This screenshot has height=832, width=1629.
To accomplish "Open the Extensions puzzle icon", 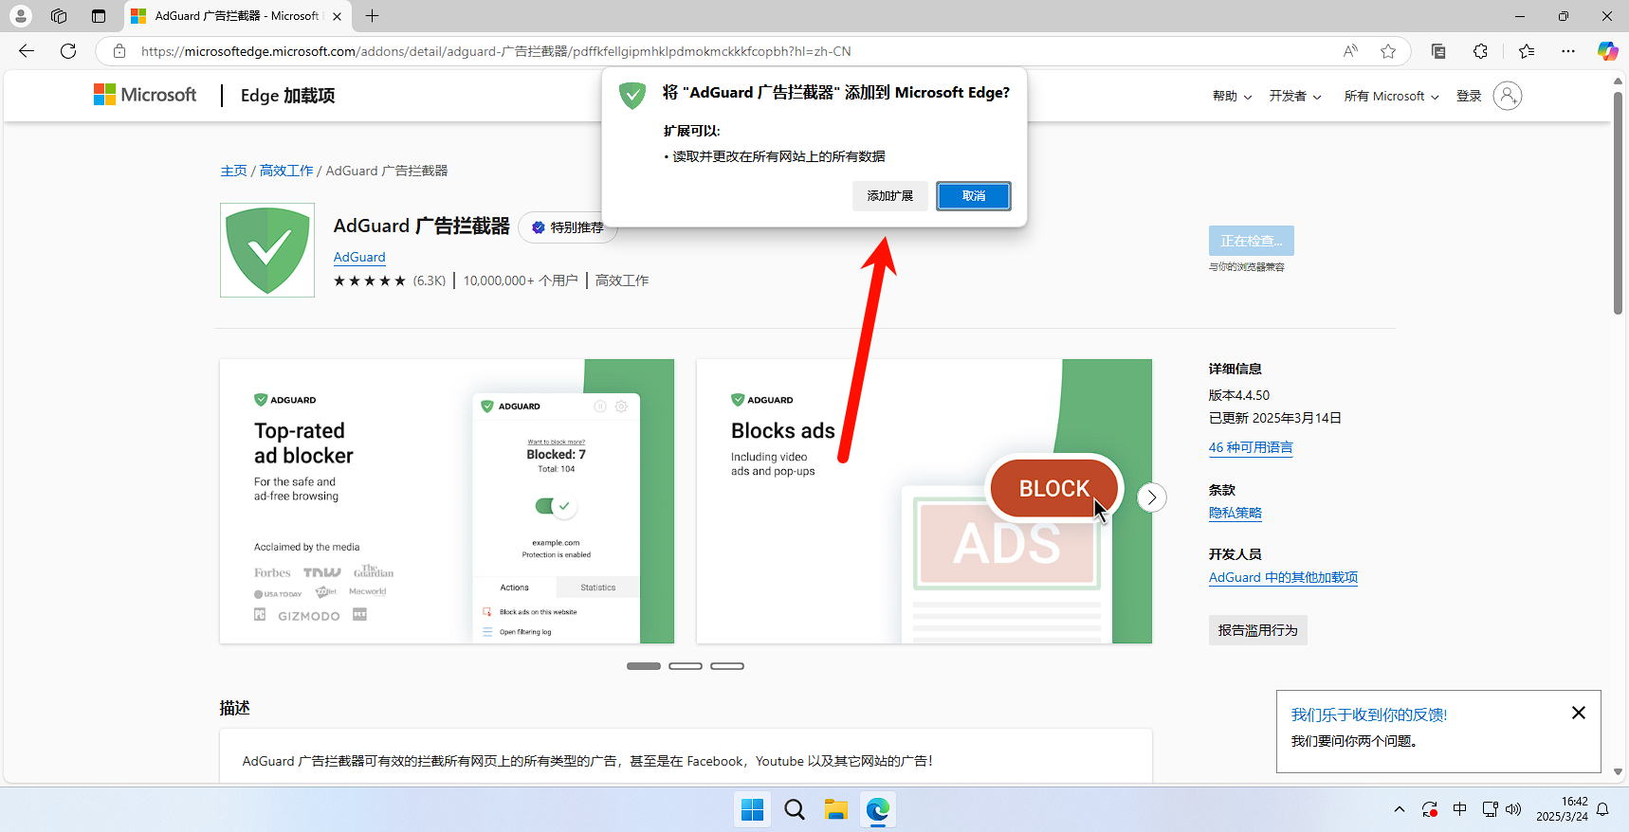I will pyautogui.click(x=1480, y=51).
